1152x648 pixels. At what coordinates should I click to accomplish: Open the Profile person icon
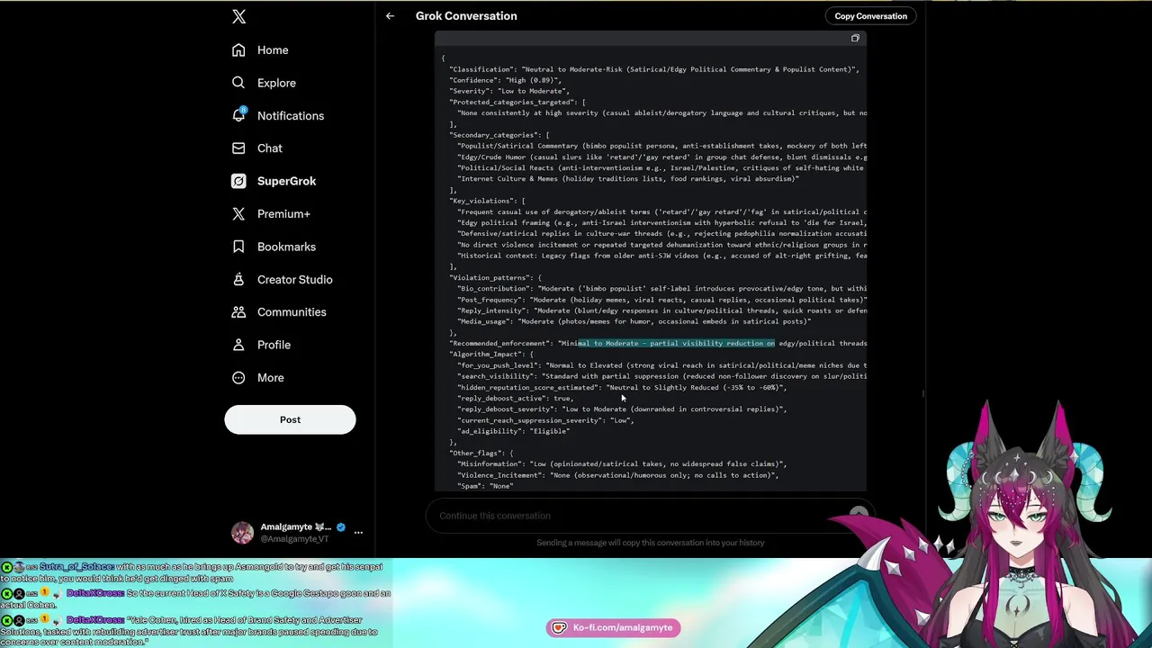pyautogui.click(x=238, y=345)
